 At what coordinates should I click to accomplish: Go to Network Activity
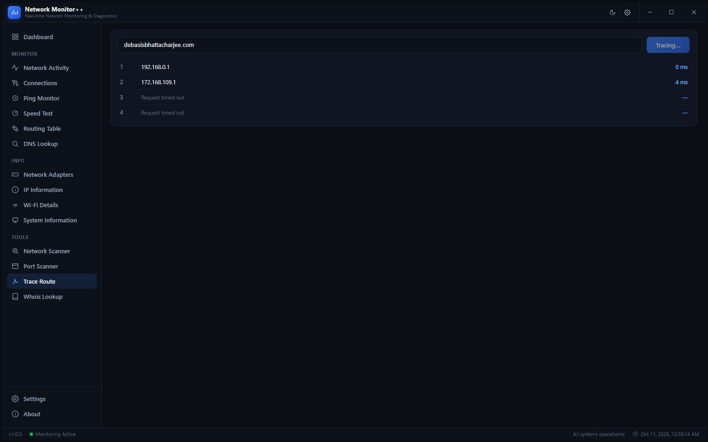(x=52, y=68)
